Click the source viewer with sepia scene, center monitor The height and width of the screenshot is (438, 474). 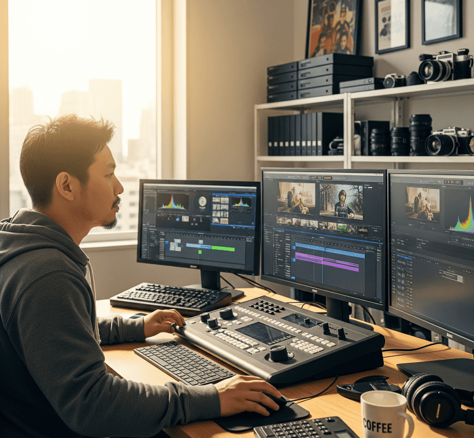[296, 198]
